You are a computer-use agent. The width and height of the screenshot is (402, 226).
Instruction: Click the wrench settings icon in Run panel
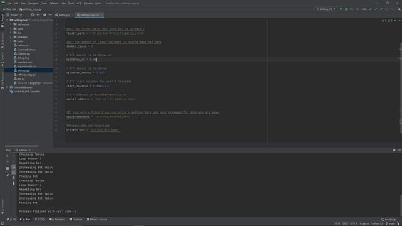[8, 175]
